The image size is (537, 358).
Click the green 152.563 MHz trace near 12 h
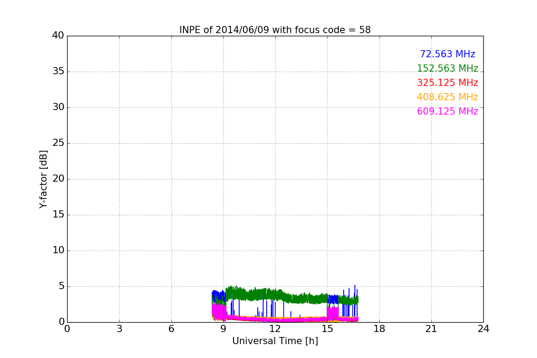click(x=275, y=294)
